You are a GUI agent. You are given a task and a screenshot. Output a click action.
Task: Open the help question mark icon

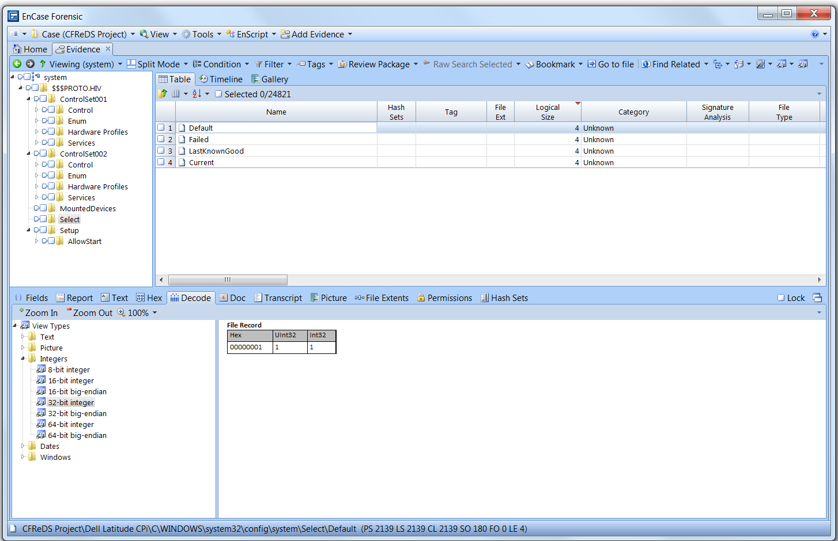tap(814, 35)
